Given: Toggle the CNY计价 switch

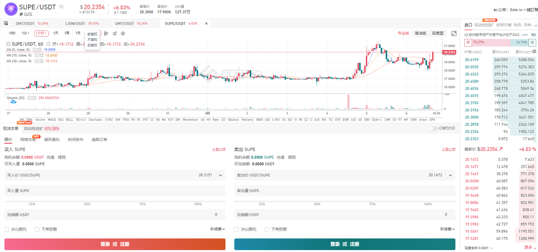Looking at the screenshot, I should point(433,128).
